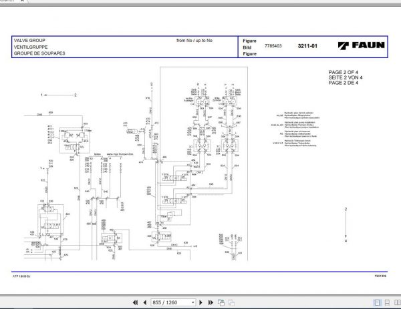The width and height of the screenshot is (401, 309).
Task: Click the SEITE 2 VON 4 text
Action: (346, 77)
